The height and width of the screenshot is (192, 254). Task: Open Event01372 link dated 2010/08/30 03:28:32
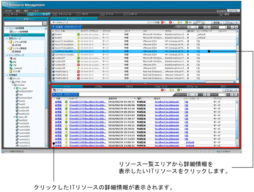click(88, 102)
